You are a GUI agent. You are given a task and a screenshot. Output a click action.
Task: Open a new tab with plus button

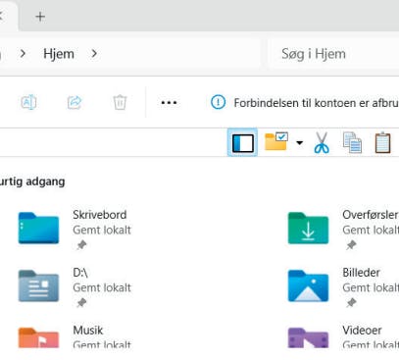40,17
